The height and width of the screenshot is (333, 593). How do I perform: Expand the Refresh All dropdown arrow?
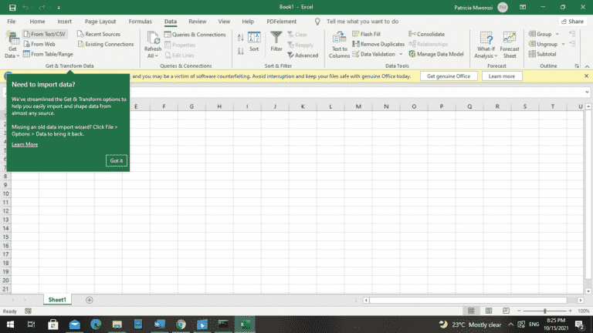click(x=156, y=55)
